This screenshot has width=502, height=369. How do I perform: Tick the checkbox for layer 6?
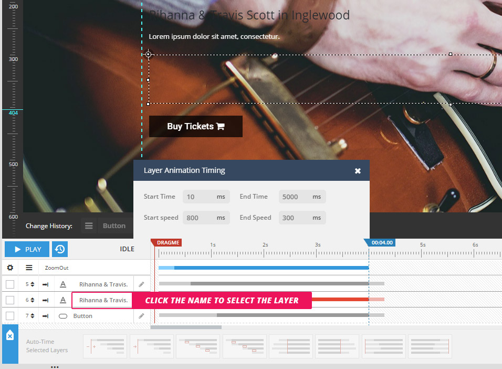pos(10,300)
